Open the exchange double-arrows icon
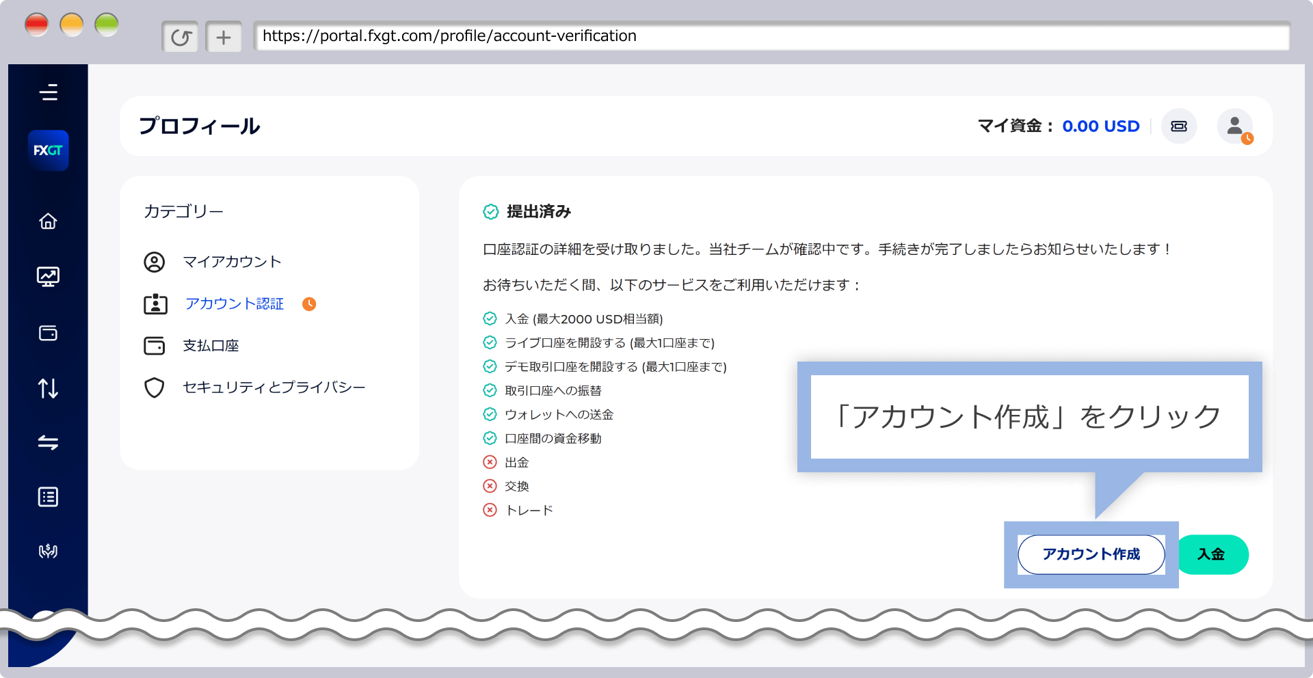The height and width of the screenshot is (678, 1313). (48, 443)
